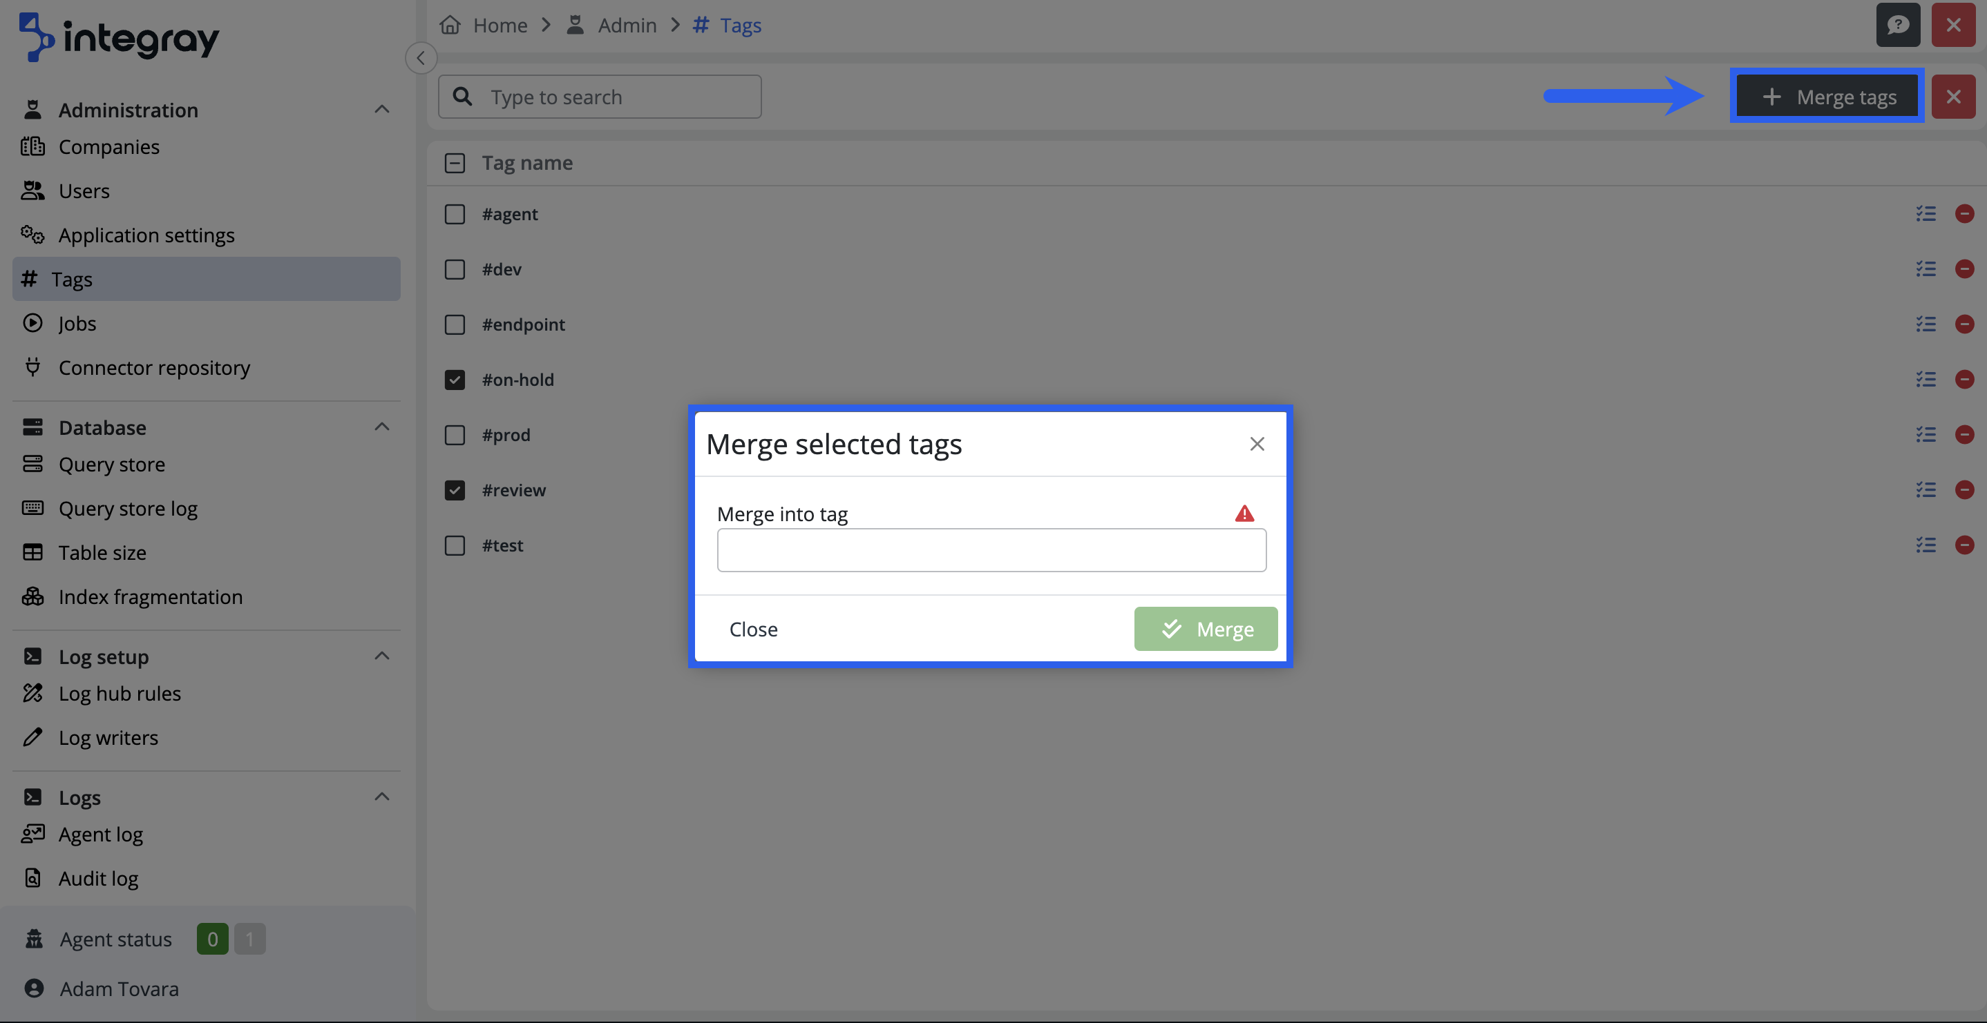Check the #test tag checkbox
This screenshot has height=1023, width=1987.
(455, 545)
